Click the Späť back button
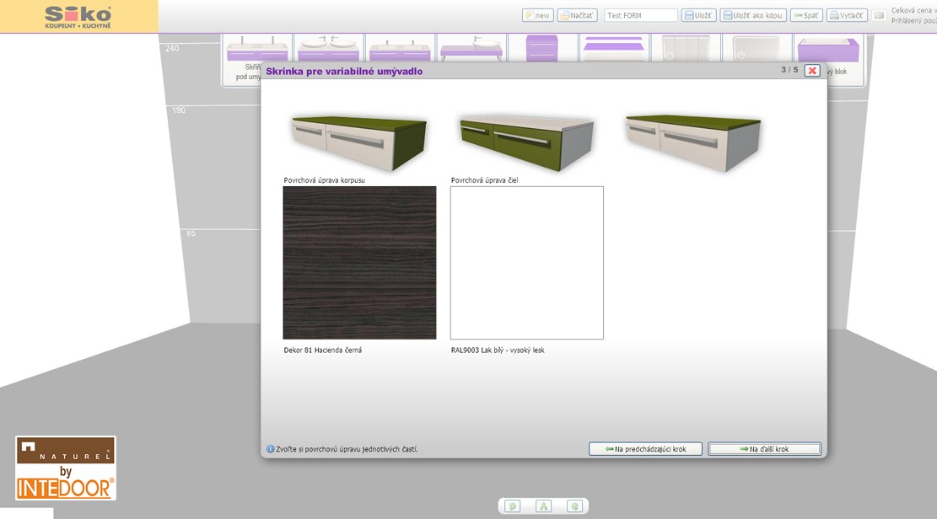 [806, 15]
